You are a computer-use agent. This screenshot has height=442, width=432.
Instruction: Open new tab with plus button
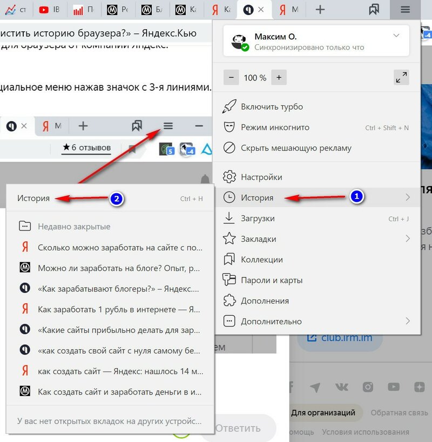[x=320, y=9]
